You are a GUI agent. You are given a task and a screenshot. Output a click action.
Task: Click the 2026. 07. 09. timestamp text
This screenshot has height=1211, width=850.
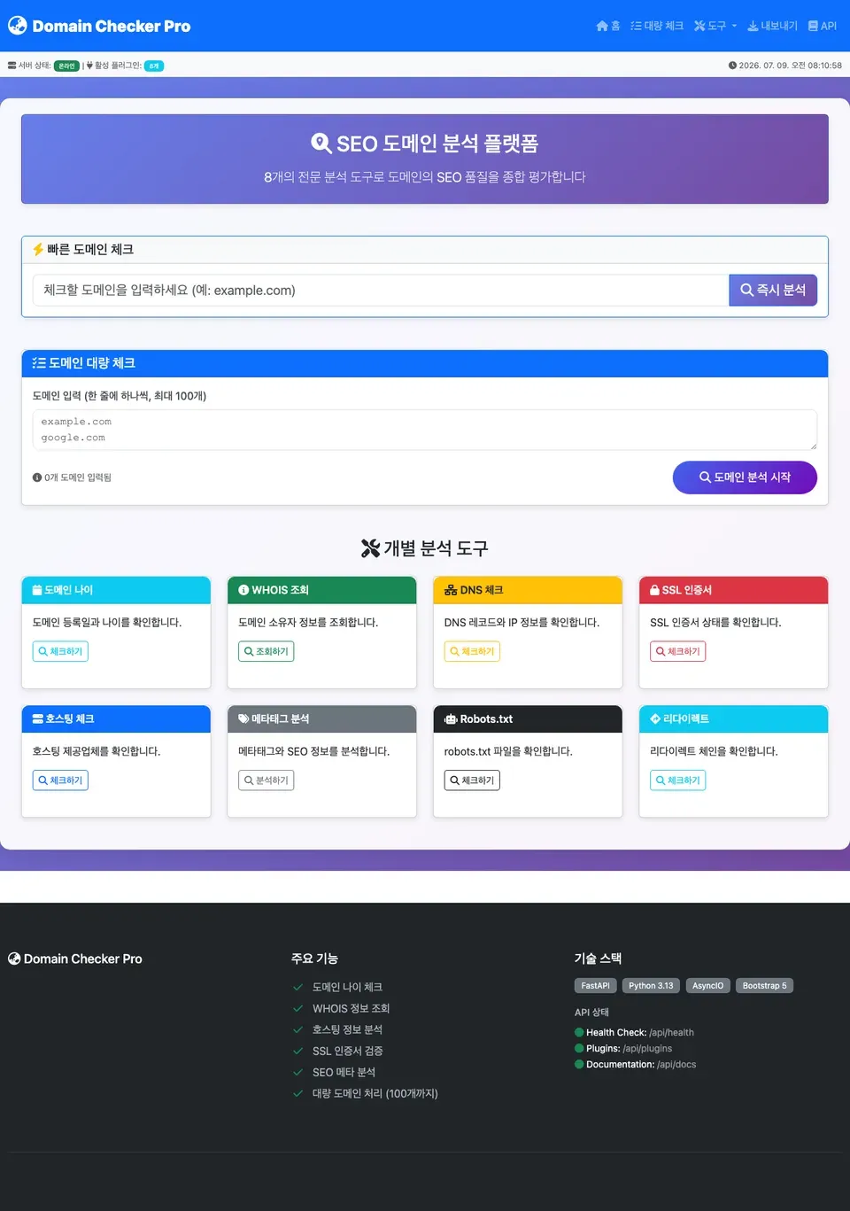point(791,66)
